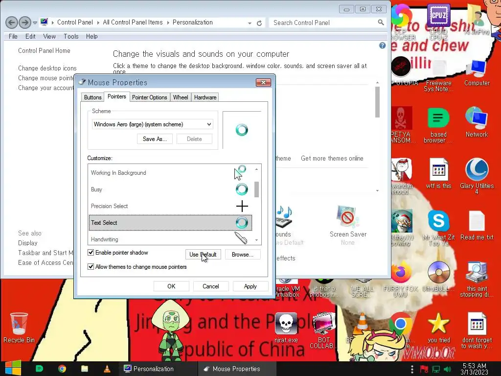Image resolution: width=501 pixels, height=376 pixels.
Task: Open the Freeware Sys Note icon
Action: pos(438,76)
